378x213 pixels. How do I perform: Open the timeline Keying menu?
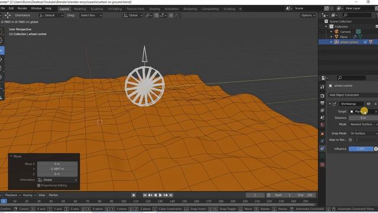pyautogui.click(x=29, y=195)
